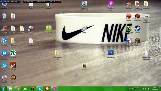Open the folder with Minecraft block thumbnail
Image resolution: width=161 pixels, height=91 pixels.
138,6
